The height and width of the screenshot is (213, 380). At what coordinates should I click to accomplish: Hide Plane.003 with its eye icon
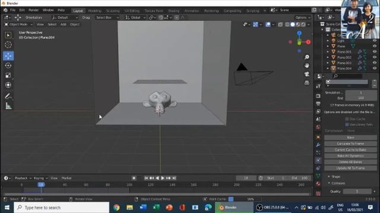tap(375, 63)
